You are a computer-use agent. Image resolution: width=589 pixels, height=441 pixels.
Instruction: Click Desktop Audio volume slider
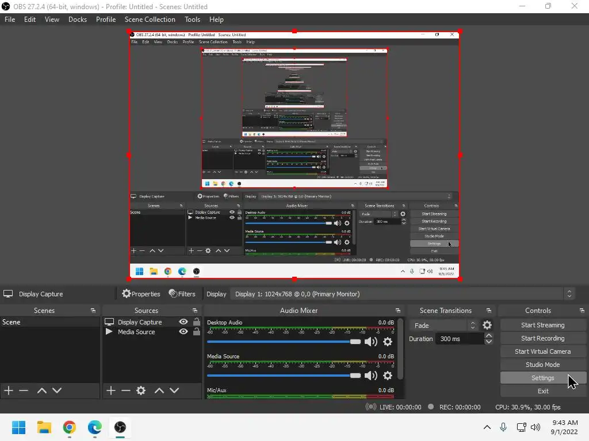click(x=284, y=342)
